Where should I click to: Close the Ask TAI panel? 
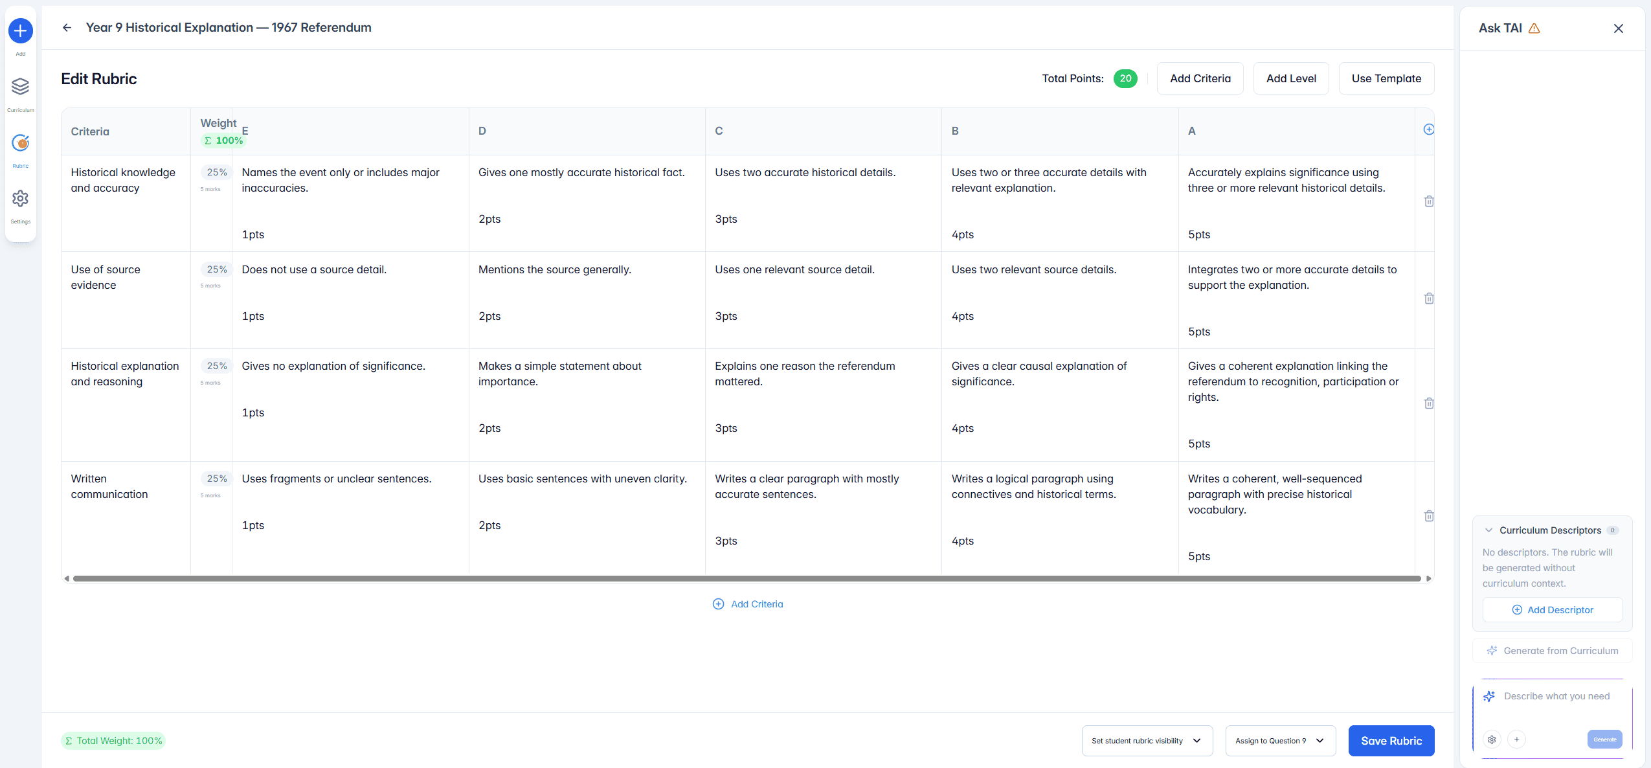1619,28
